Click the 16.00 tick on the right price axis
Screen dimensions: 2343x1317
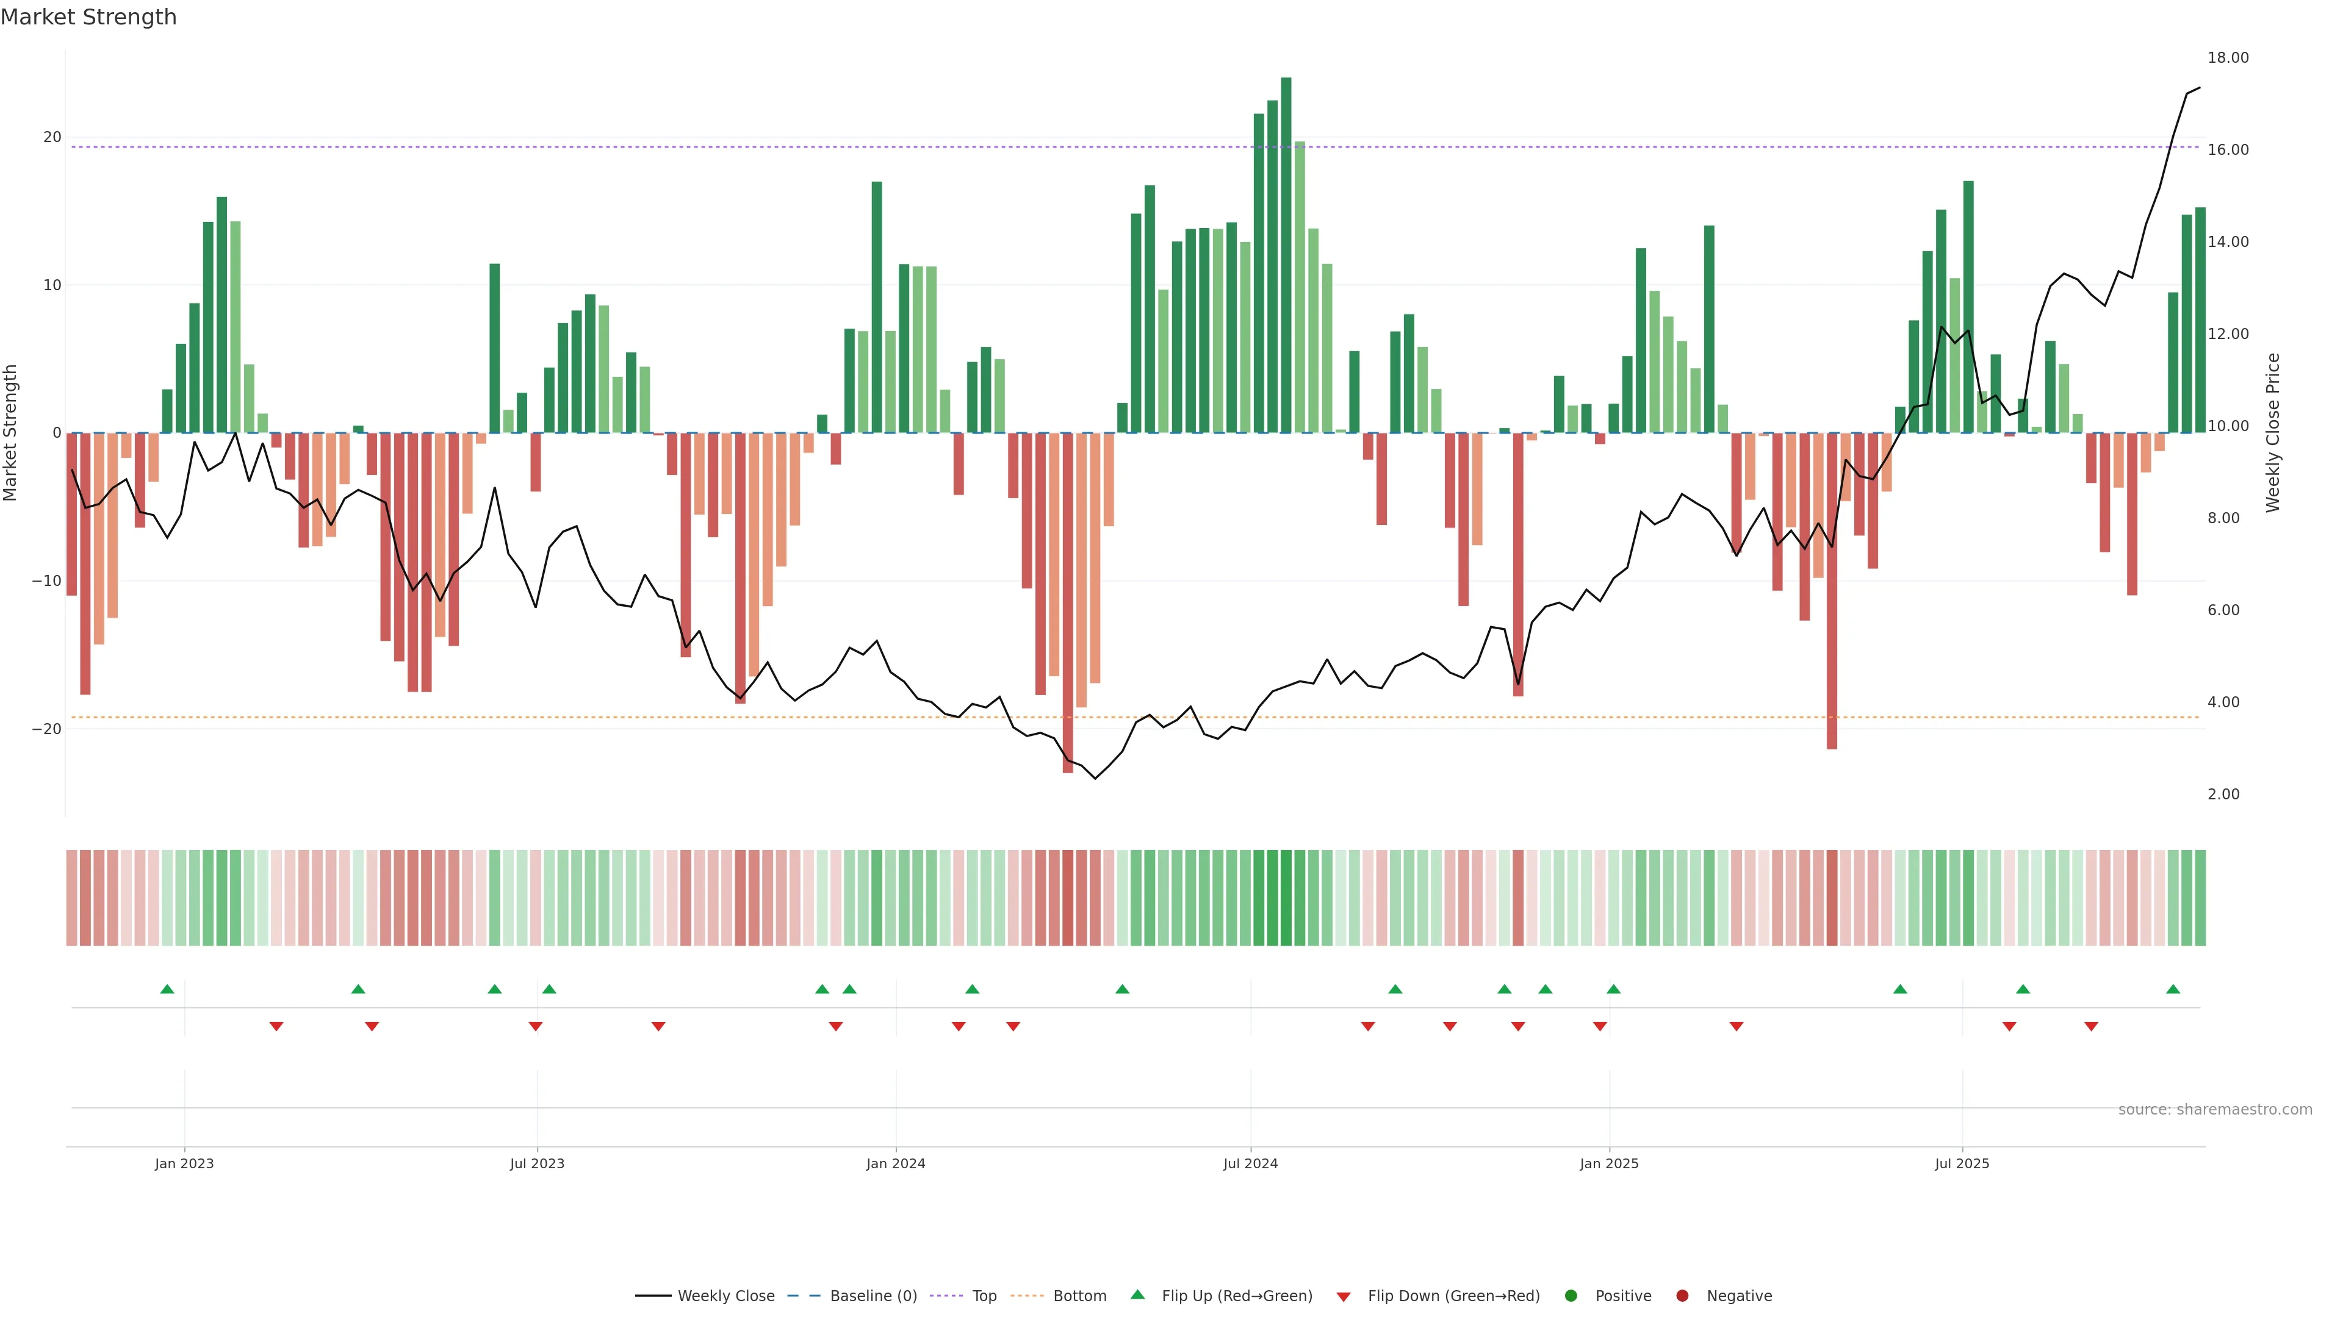tap(2228, 150)
